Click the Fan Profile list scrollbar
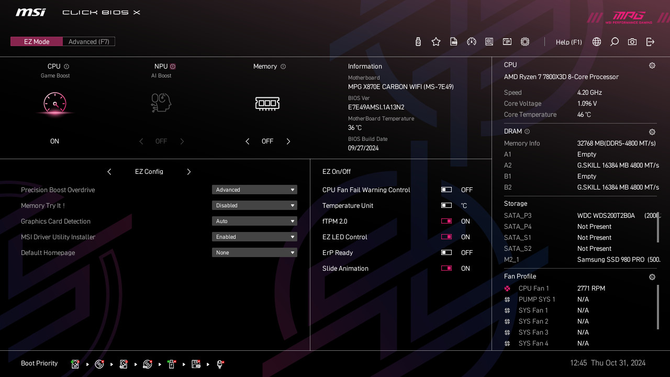The image size is (670, 377). click(x=658, y=307)
